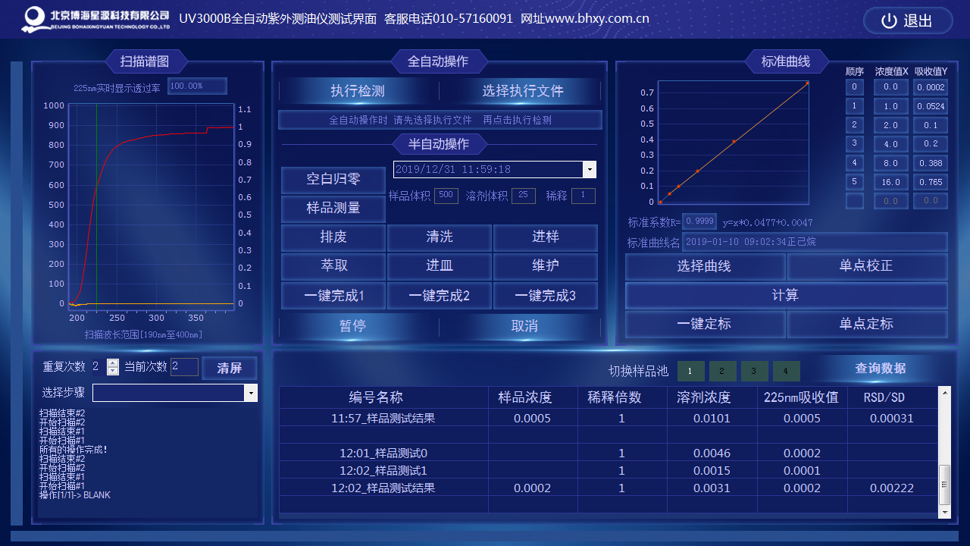Switch to sample cell 3
This screenshot has height=546, width=970.
pyautogui.click(x=754, y=371)
